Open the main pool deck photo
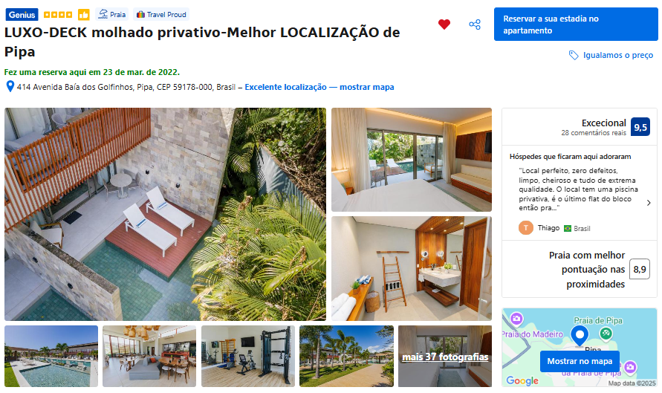Viewport: 662px width, 393px height. coord(165,214)
